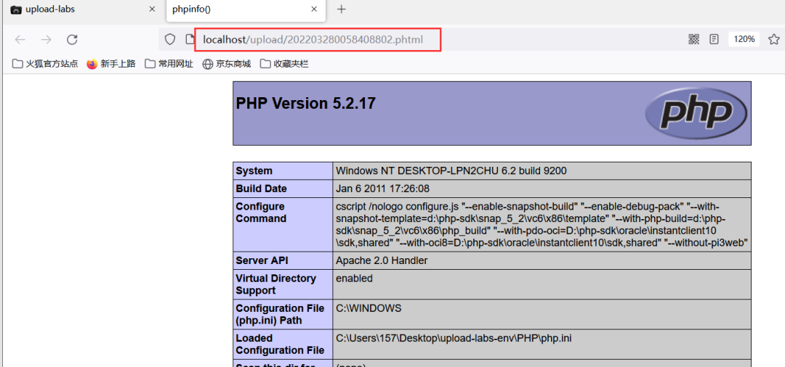The height and width of the screenshot is (367, 785).
Task: Expand the 常用网址 bookmark folder
Action: click(x=169, y=64)
